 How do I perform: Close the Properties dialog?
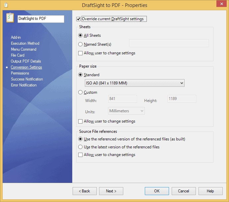click(x=222, y=4)
